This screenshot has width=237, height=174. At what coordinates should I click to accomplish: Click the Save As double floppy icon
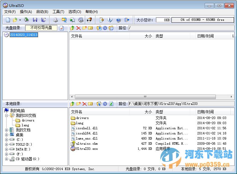(x=43, y=20)
